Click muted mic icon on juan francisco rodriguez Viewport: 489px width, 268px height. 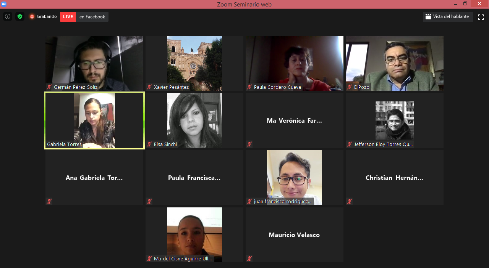pyautogui.click(x=249, y=201)
